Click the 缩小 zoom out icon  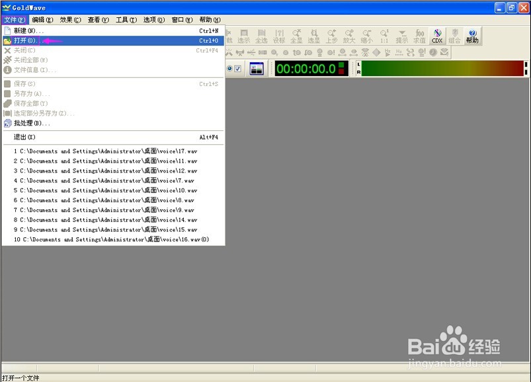[x=367, y=36]
